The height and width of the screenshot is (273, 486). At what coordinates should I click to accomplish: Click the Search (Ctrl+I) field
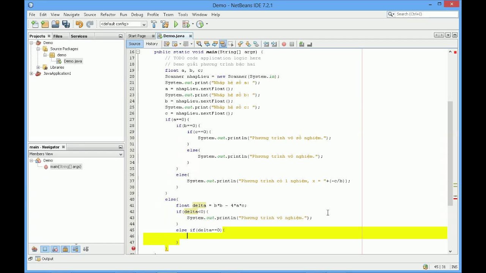tap(426, 14)
